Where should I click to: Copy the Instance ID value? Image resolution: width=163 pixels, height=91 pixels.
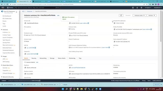[x=25, y=23]
